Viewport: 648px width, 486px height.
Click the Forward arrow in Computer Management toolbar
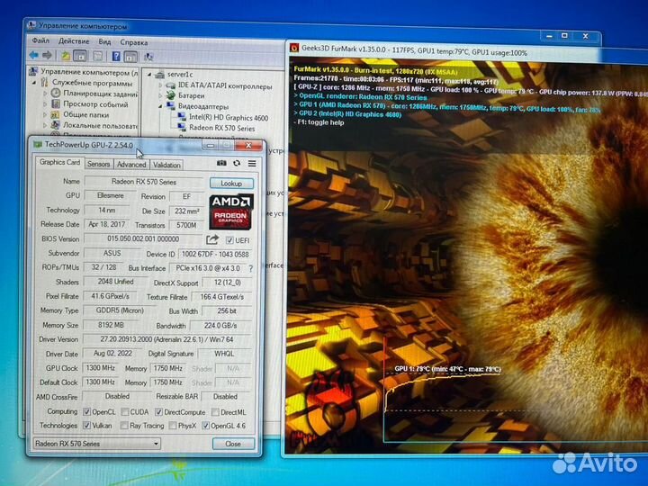(48, 55)
